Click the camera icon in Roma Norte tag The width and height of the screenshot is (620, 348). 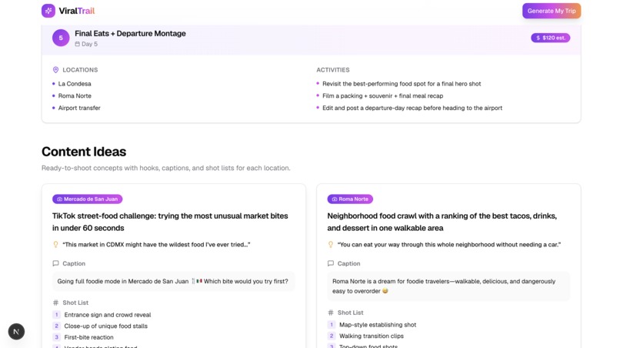tap(335, 199)
